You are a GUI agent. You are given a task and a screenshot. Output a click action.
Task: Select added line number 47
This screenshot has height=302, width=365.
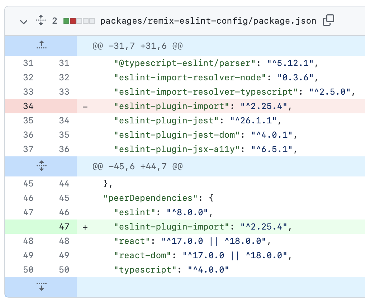pyautogui.click(x=64, y=227)
